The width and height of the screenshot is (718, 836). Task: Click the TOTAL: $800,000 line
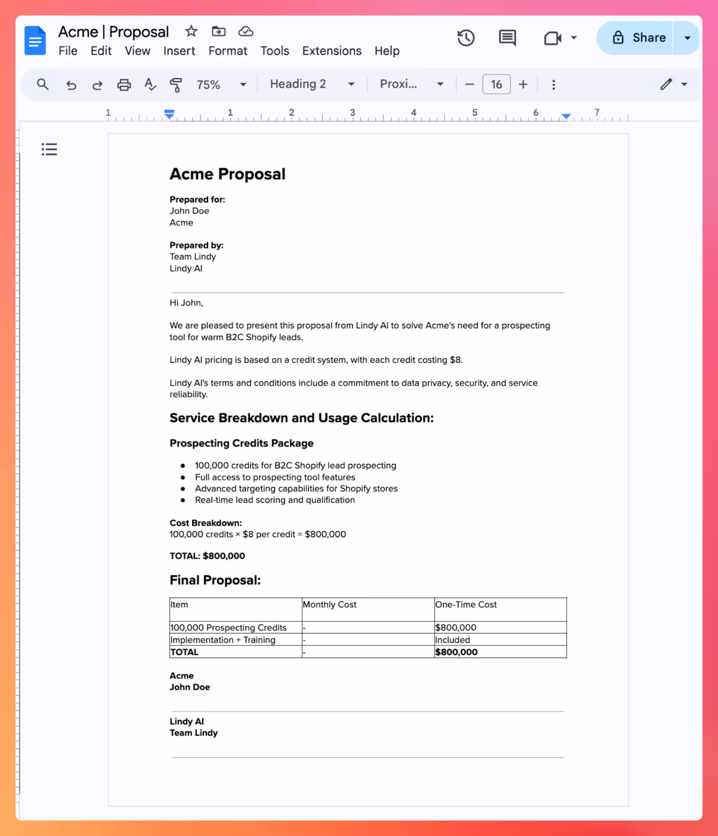tap(207, 556)
